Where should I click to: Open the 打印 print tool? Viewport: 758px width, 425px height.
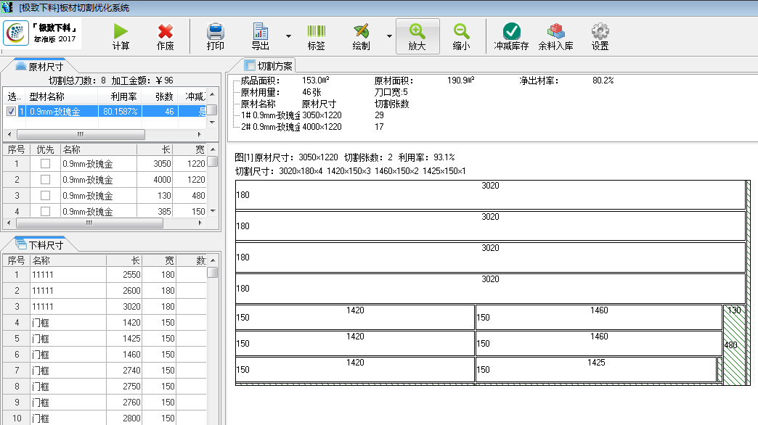(216, 32)
